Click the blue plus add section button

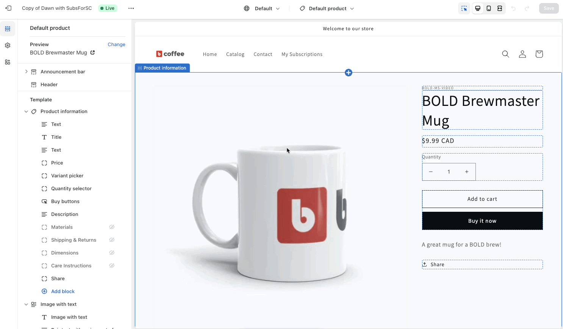pos(349,73)
